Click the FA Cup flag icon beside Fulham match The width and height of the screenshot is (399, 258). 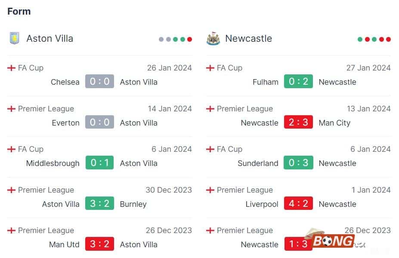[x=210, y=68]
